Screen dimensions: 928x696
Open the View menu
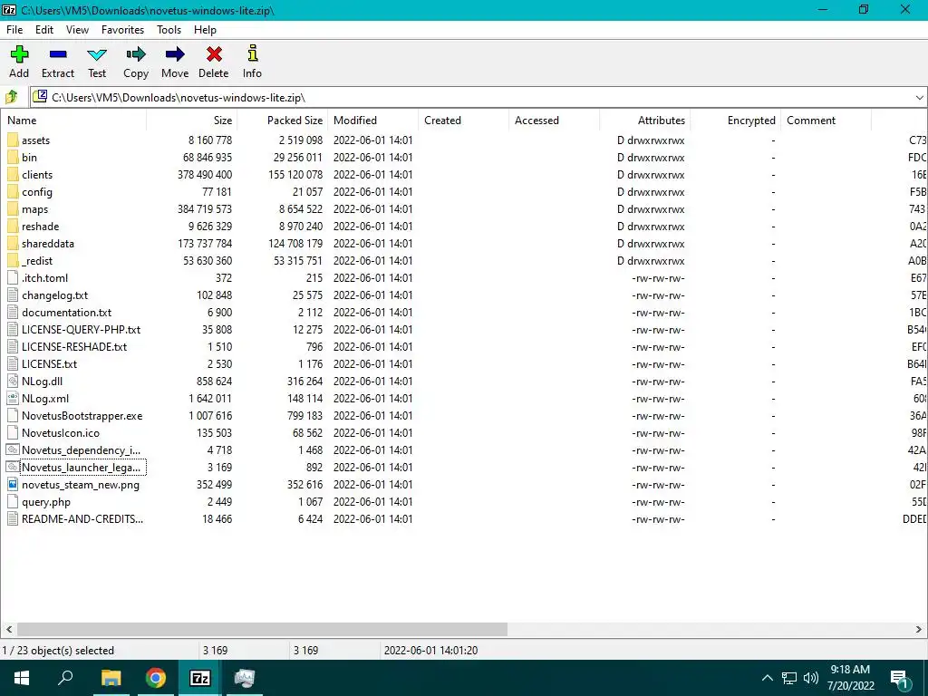(x=77, y=30)
